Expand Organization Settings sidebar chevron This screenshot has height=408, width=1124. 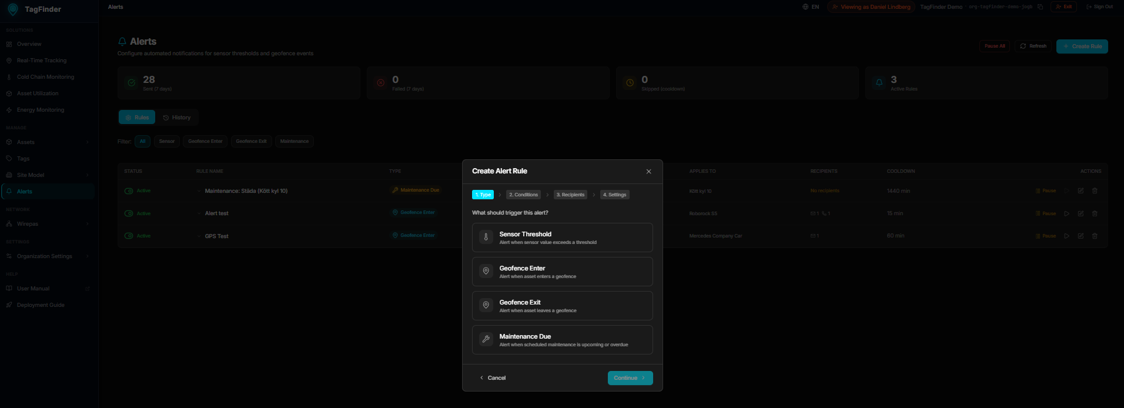tap(87, 256)
